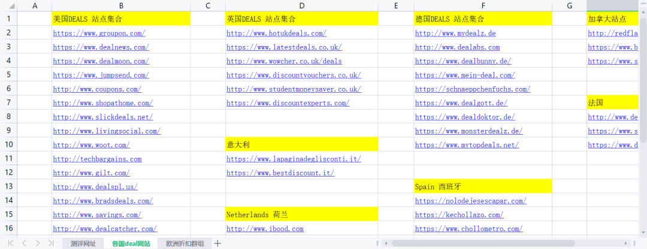Select the Spain 西班牙 cell
The image size is (647, 249).
click(x=483, y=186)
